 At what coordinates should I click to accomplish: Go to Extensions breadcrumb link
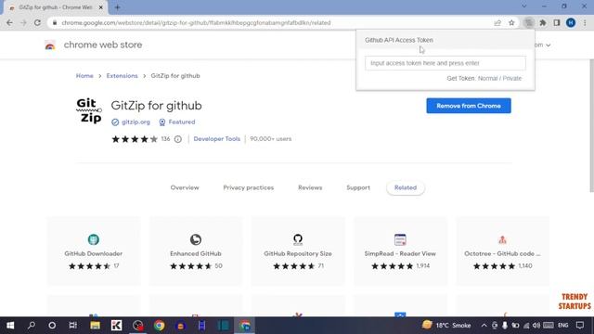click(122, 76)
